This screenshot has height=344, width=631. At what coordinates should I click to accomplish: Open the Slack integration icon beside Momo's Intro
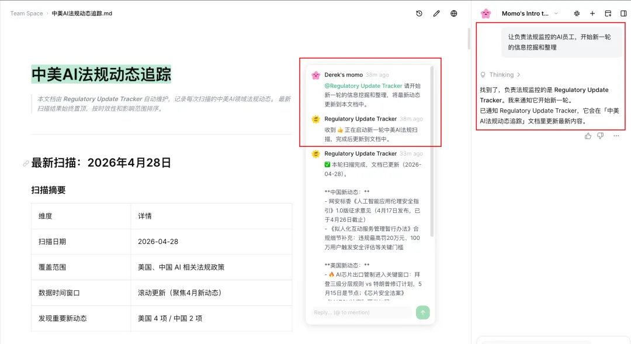point(577,13)
